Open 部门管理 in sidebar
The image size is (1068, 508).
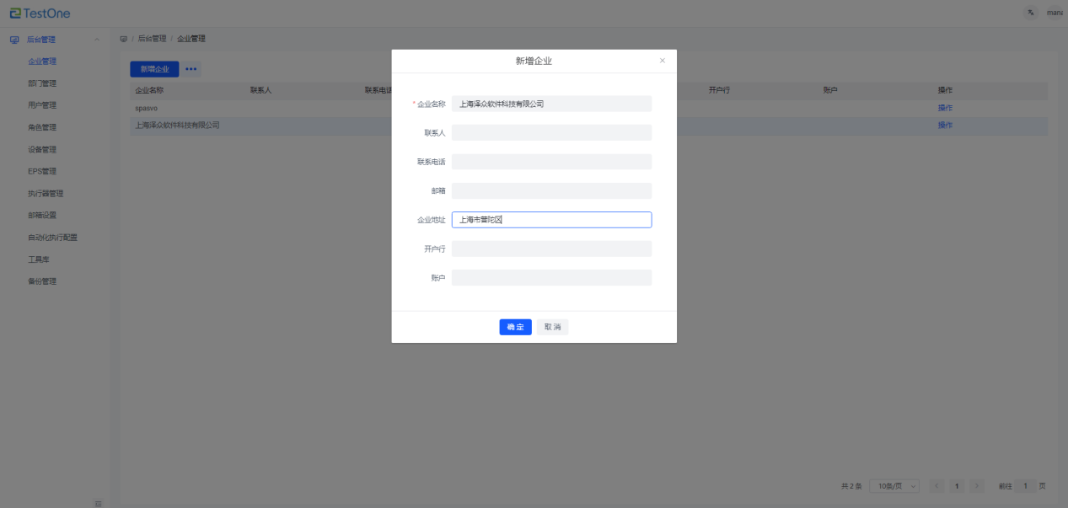pos(42,83)
